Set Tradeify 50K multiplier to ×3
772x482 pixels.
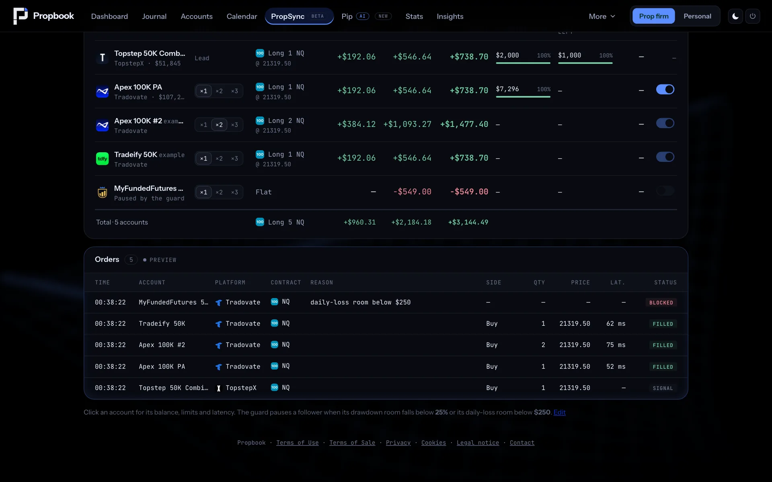[234, 159]
